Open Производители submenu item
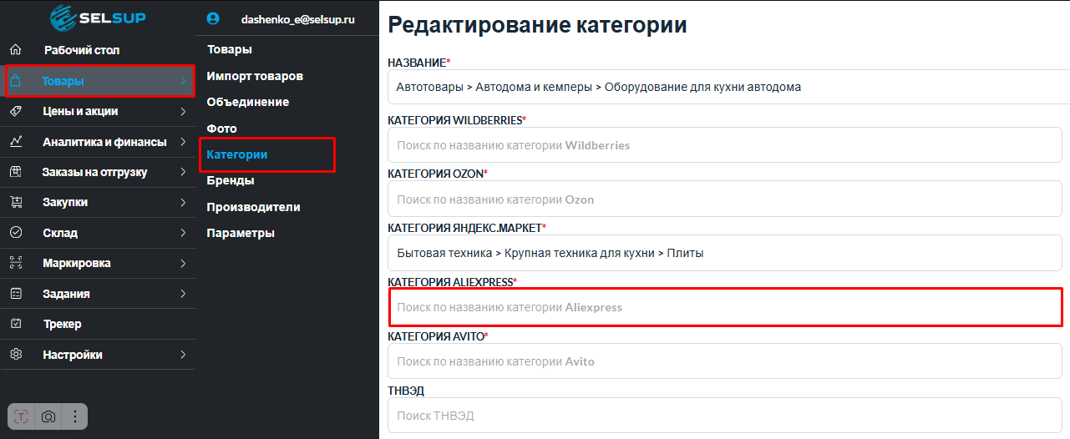This screenshot has width=1070, height=439. [x=253, y=207]
